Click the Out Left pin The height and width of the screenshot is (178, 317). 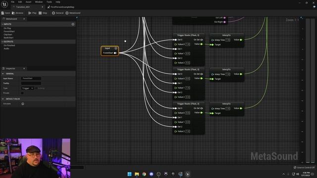[224, 18]
